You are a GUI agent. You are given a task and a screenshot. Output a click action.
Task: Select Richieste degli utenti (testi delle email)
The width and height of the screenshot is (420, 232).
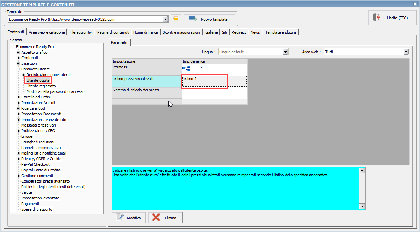pos(54,187)
